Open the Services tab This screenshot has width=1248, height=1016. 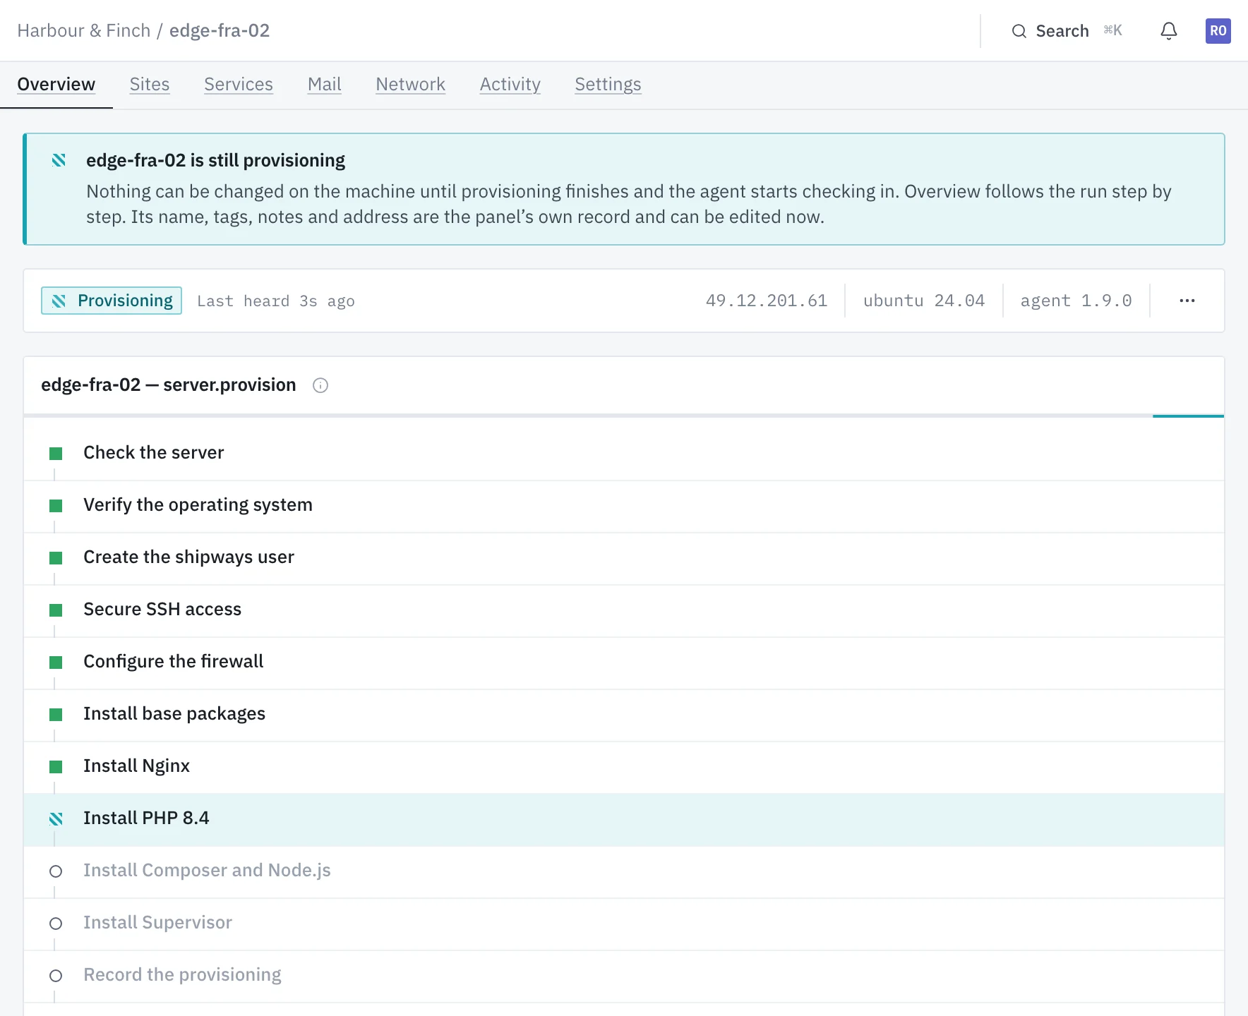pyautogui.click(x=239, y=85)
